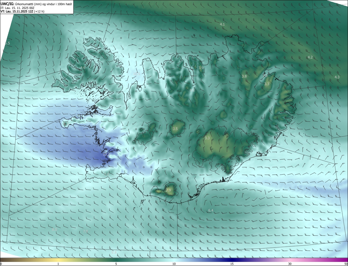Click the 2.9 value label on the map
348x266 pixels.
point(168,190)
